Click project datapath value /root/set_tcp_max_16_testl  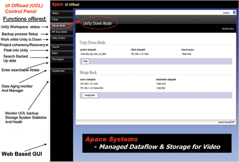click(x=93, y=54)
